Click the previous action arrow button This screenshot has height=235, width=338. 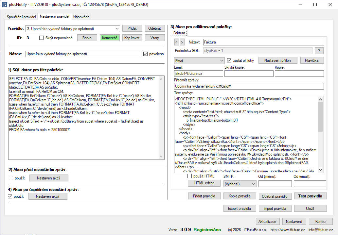pyautogui.click(x=177, y=42)
